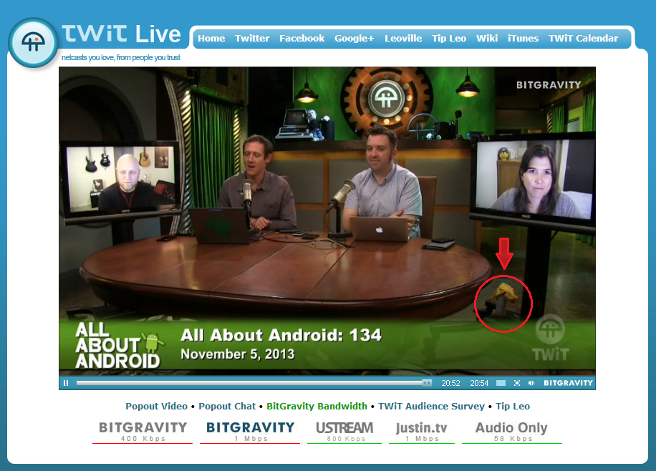Switch to BitGravity 400 Kbps stream
The width and height of the screenshot is (656, 471).
pos(143,431)
